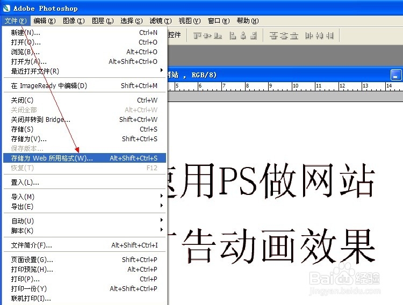This screenshot has width=403, height=305.
Task: Open the 图层(L) menu
Action: pyautogui.click(x=103, y=21)
